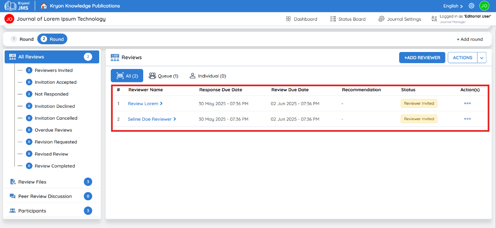Open Participants section
This screenshot has height=228, width=496.
[52, 211]
